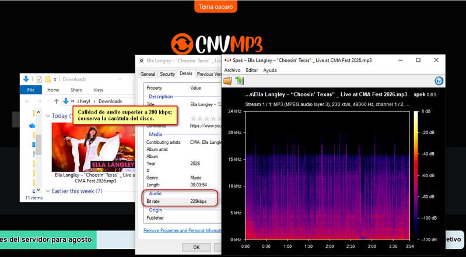Select the Ella Langley mp3 thumbnail
The width and height of the screenshot is (466, 257).
[x=93, y=147]
